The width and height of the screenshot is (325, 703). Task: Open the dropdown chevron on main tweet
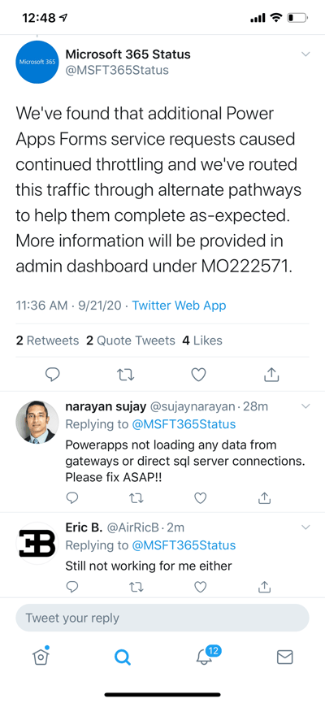click(x=305, y=54)
